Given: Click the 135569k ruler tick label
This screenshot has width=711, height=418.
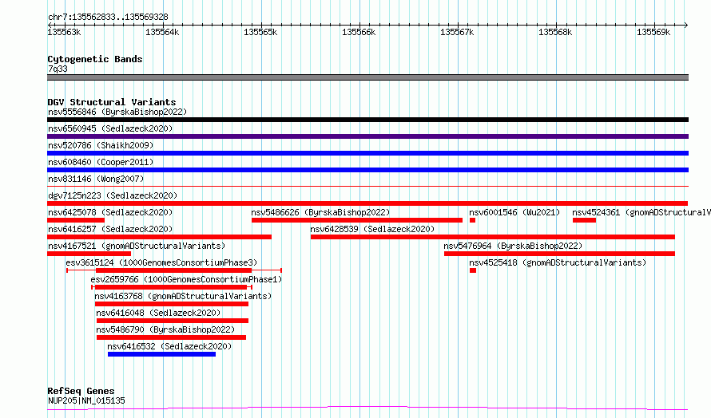Looking at the screenshot, I should tap(653, 32).
